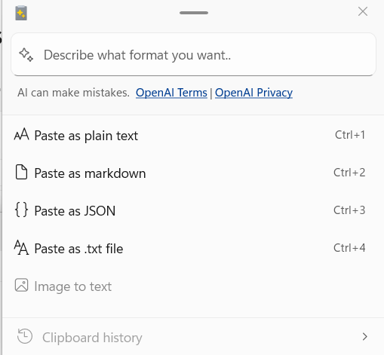
Task: Expand Clipboard history with the chevron arrow
Action: [364, 336]
